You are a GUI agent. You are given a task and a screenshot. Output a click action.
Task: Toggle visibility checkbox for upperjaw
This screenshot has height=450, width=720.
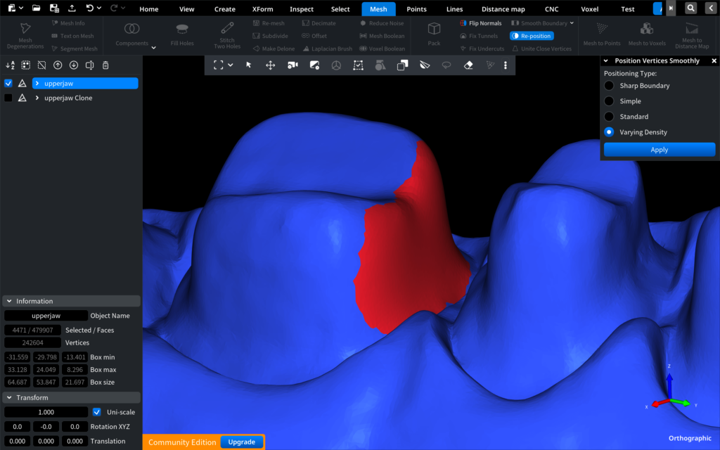[x=8, y=83]
